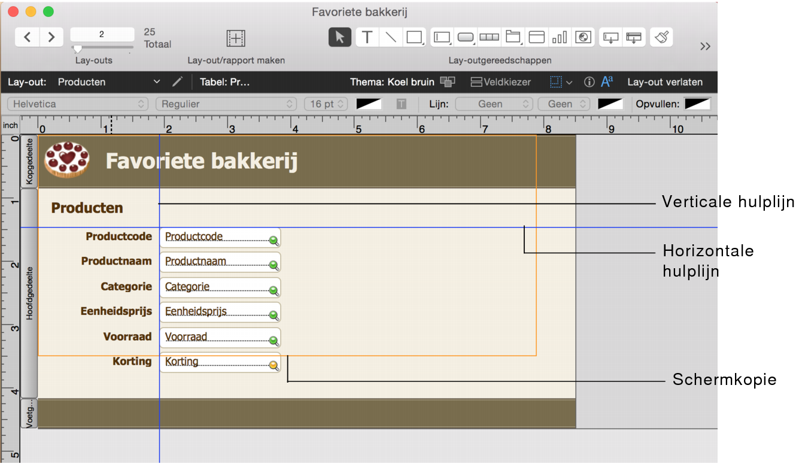This screenshot has width=802, height=467.
Task: Click the text highlight T icon
Action: tap(401, 104)
